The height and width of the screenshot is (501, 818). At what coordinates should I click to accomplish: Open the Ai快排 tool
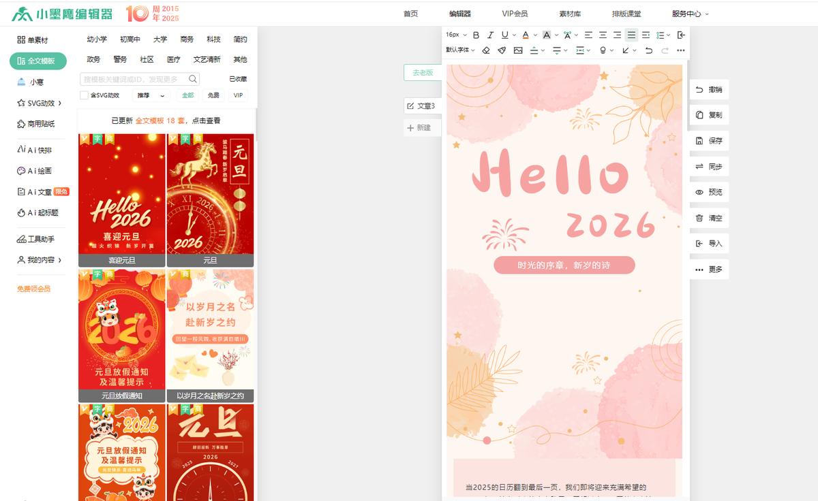(x=35, y=150)
